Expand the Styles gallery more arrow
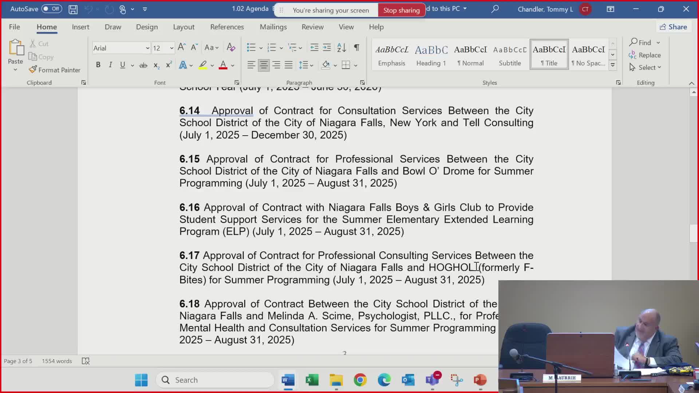Viewport: 699px width, 393px height. click(x=613, y=65)
